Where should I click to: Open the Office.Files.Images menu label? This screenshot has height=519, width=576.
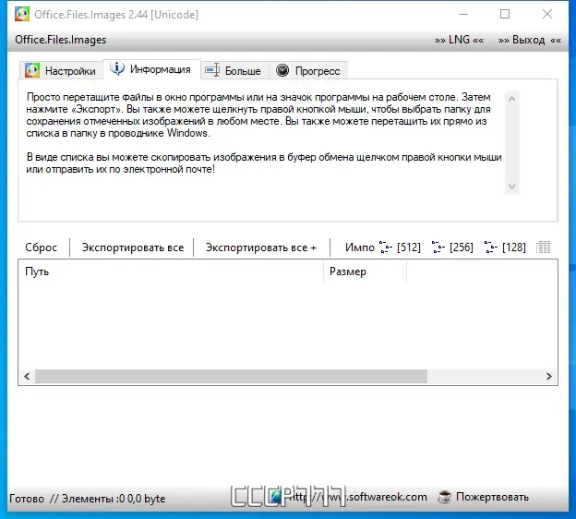click(x=61, y=40)
